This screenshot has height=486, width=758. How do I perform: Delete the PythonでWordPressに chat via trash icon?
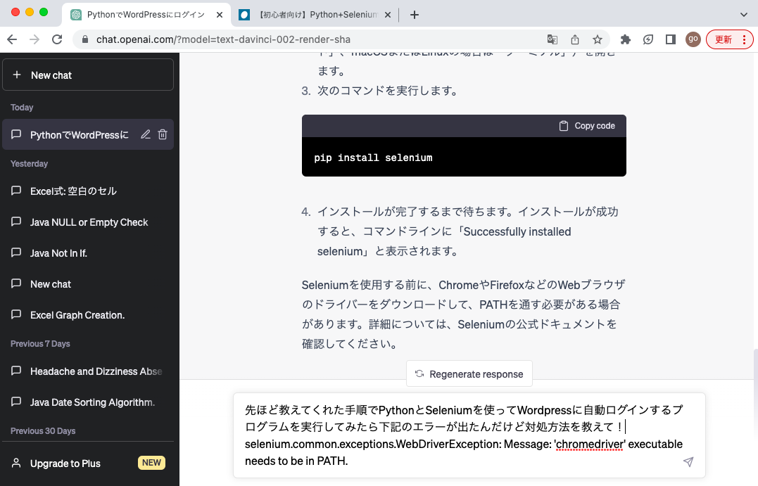pyautogui.click(x=161, y=134)
